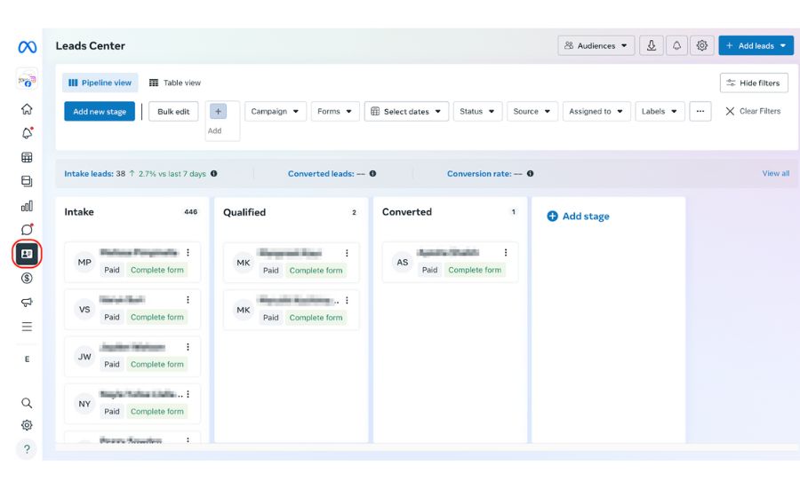Click info icon next to Conversion rate
Image resolution: width=800 pixels, height=489 pixels.
click(x=530, y=173)
